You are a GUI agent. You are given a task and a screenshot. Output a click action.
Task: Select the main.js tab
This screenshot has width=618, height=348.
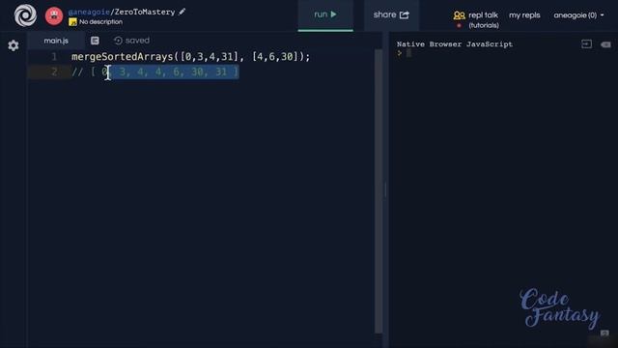point(56,41)
